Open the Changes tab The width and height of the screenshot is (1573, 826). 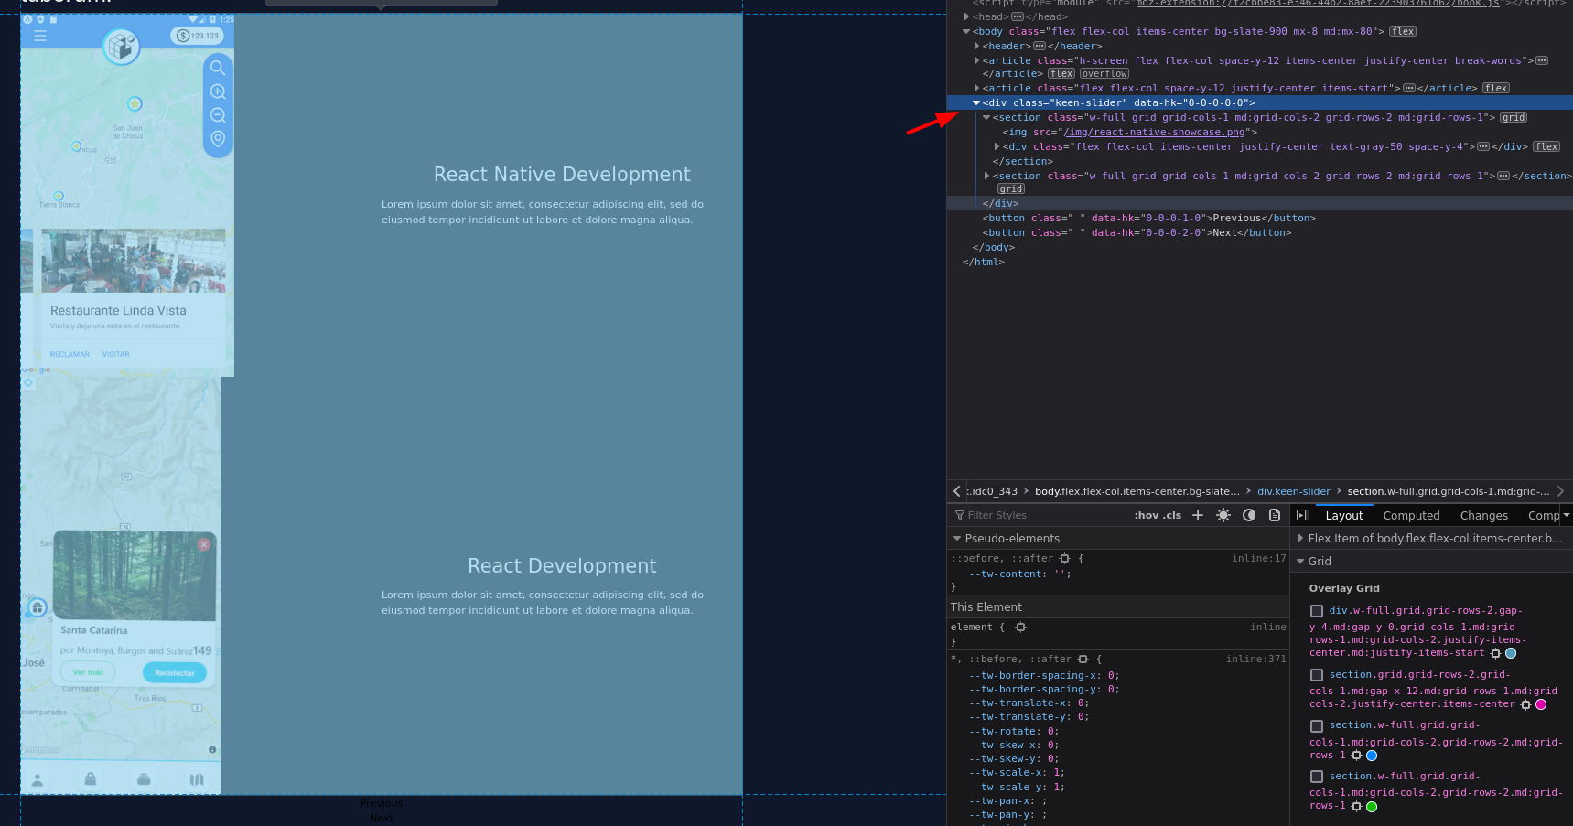[x=1483, y=516]
